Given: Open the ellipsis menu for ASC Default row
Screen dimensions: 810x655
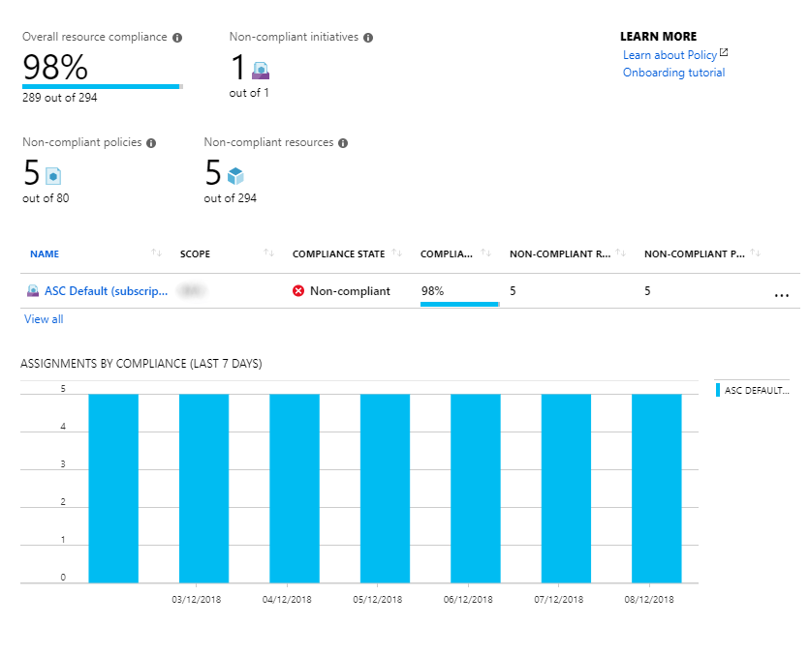Looking at the screenshot, I should coord(782,294).
